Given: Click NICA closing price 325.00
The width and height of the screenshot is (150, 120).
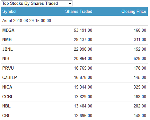Looking at the screenshot, I should pos(140,87).
